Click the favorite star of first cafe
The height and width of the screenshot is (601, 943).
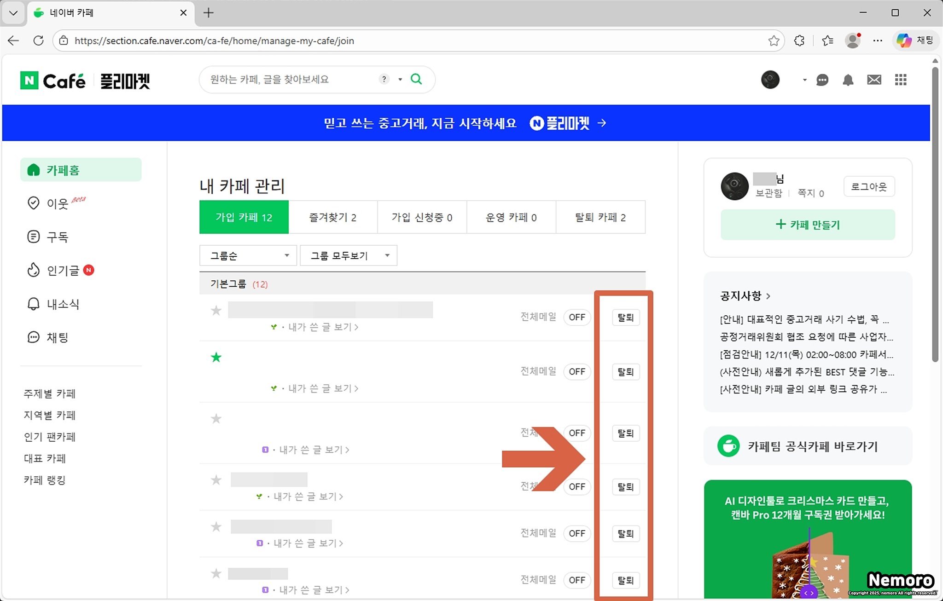(216, 311)
